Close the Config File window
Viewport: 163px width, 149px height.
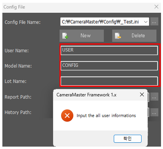156,7
